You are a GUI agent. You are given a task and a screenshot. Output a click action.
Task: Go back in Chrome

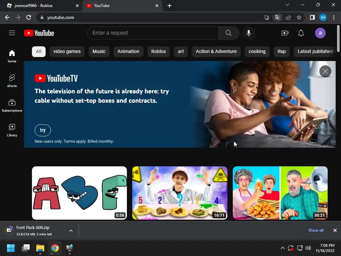click(x=7, y=17)
